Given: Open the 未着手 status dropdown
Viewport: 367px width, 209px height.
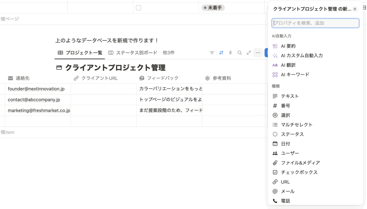Looking at the screenshot, I should 213,8.
